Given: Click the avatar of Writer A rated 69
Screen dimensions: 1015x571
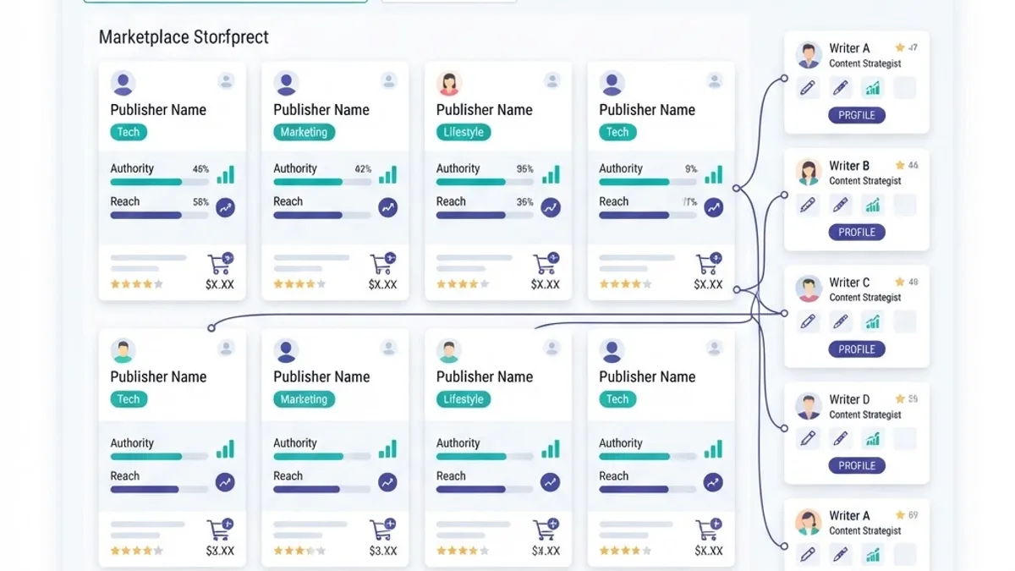Looking at the screenshot, I should coord(809,522).
